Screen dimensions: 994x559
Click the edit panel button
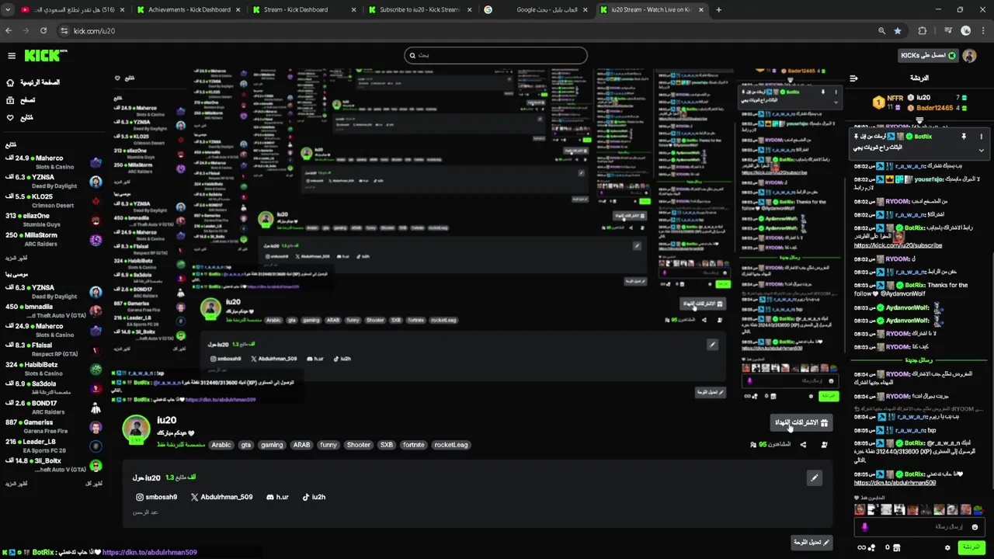[x=812, y=542]
